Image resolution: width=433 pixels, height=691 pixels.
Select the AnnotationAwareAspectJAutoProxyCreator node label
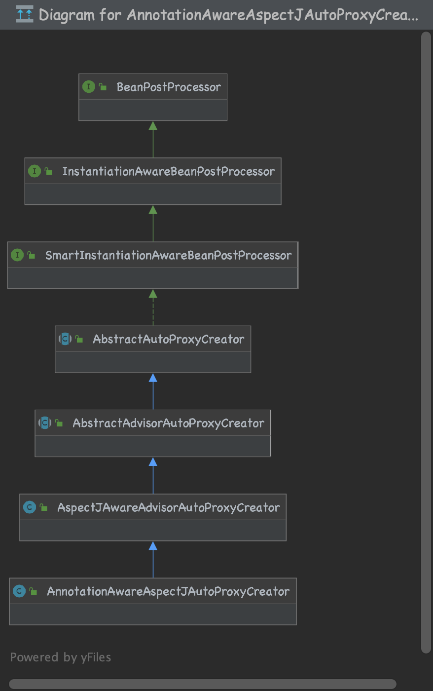click(x=168, y=591)
